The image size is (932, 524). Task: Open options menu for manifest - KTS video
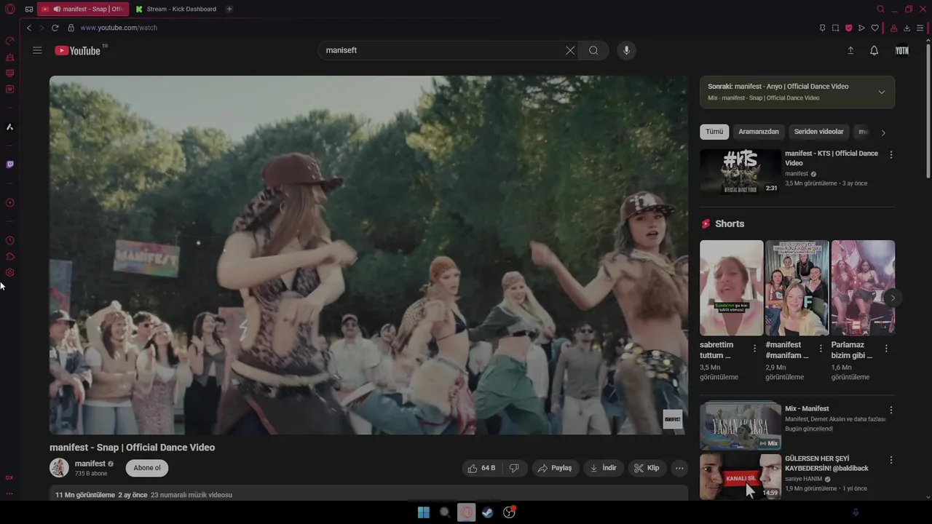890,154
